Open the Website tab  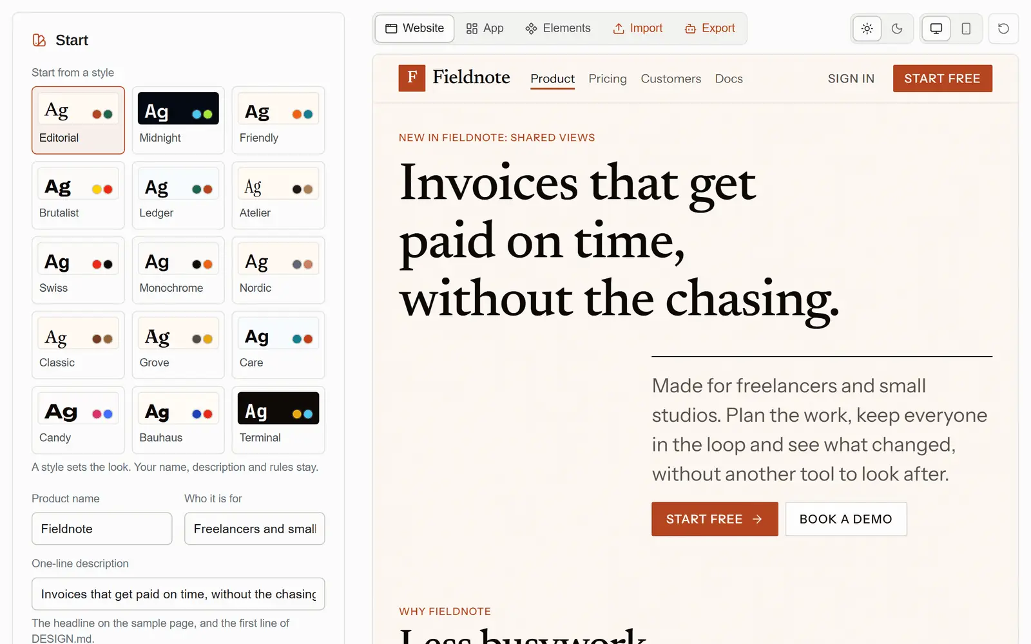(414, 28)
